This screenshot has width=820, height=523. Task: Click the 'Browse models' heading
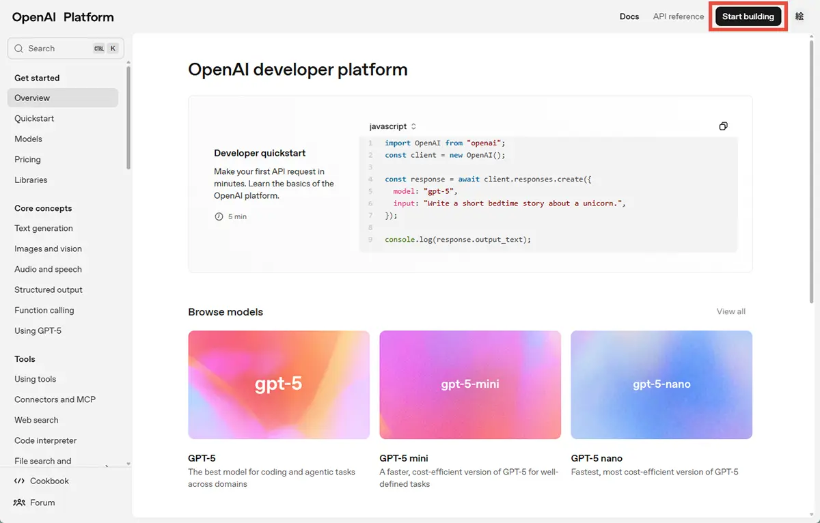pos(225,312)
